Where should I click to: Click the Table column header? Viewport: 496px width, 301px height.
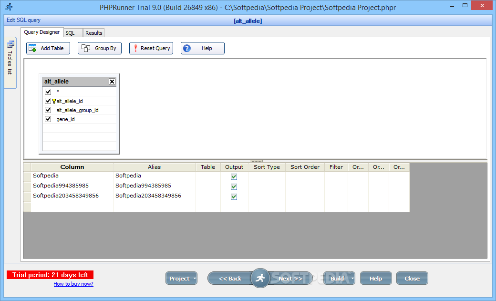click(x=208, y=167)
